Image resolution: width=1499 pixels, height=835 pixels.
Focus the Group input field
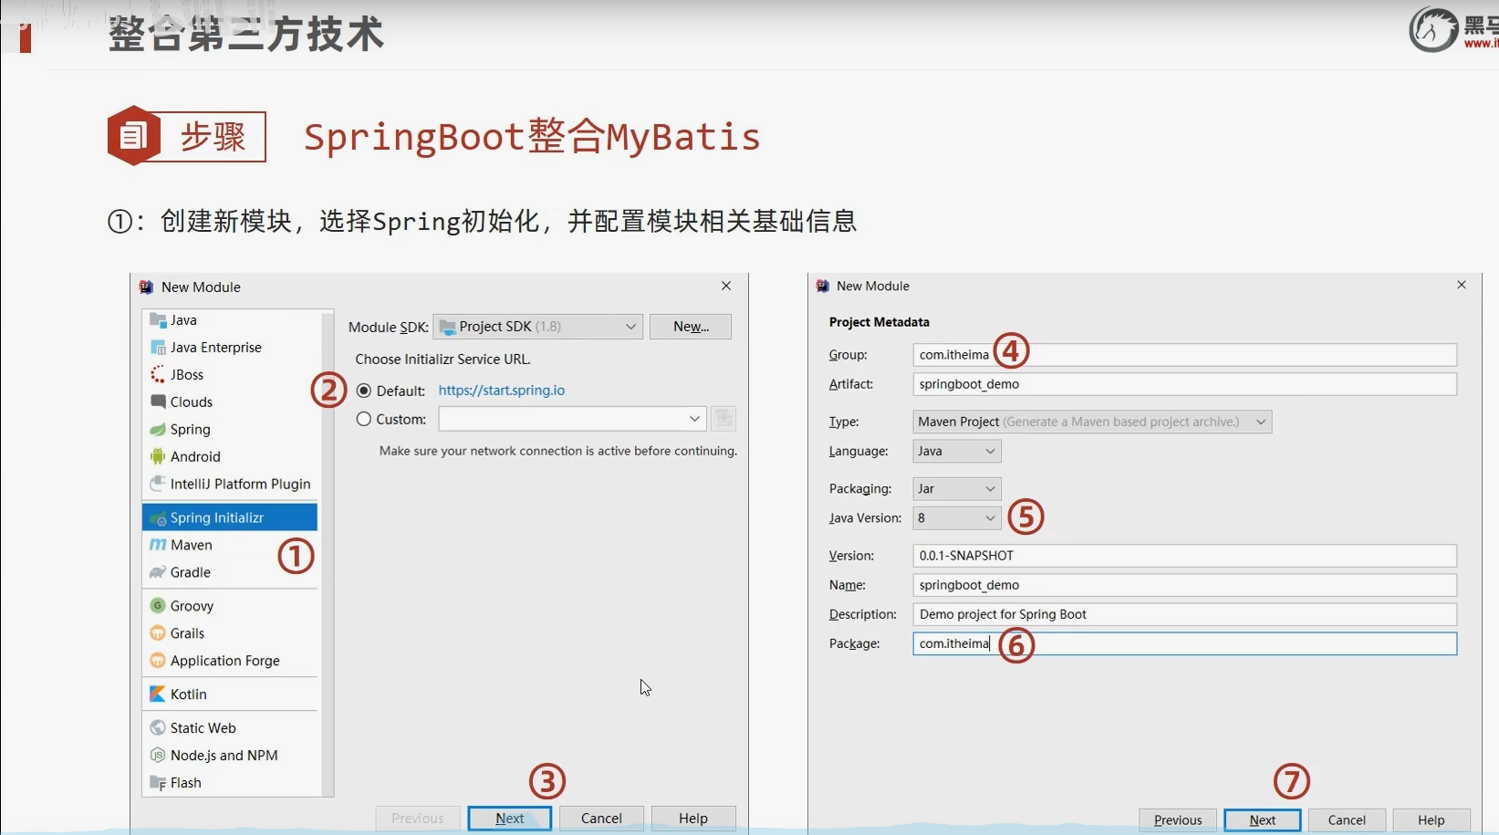(x=1185, y=355)
